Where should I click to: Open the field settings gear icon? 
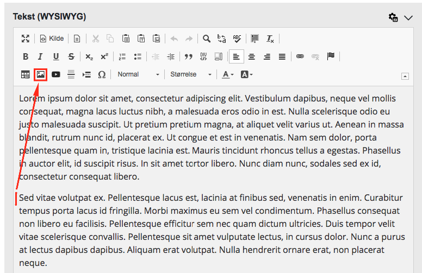coord(393,17)
